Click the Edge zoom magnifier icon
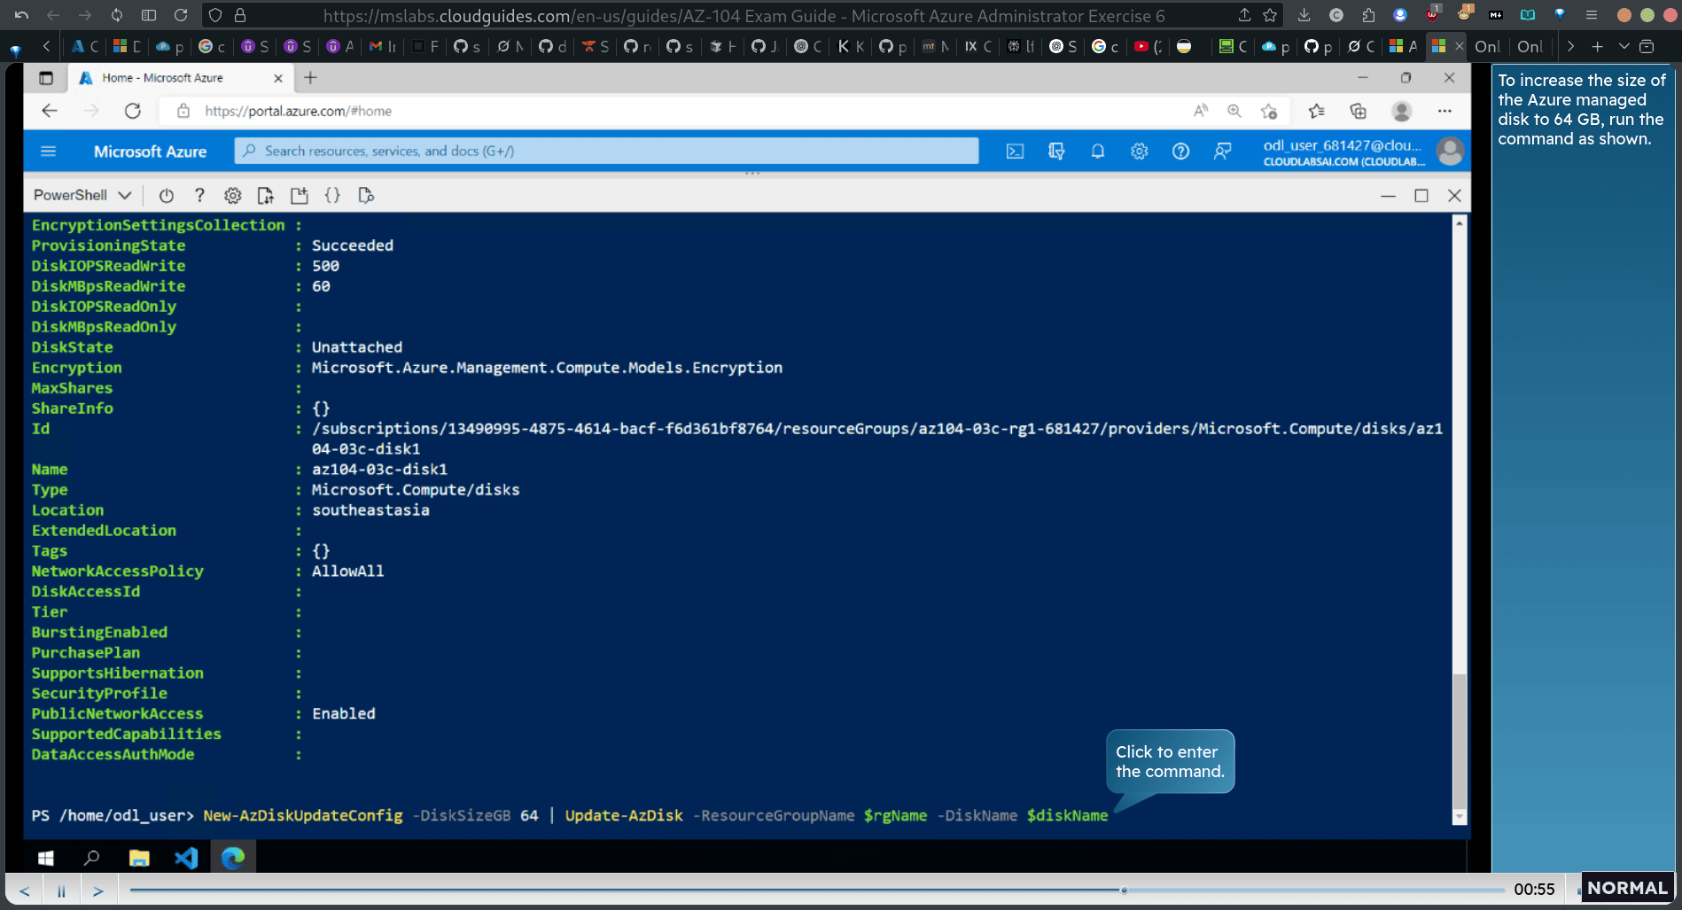 (1234, 111)
